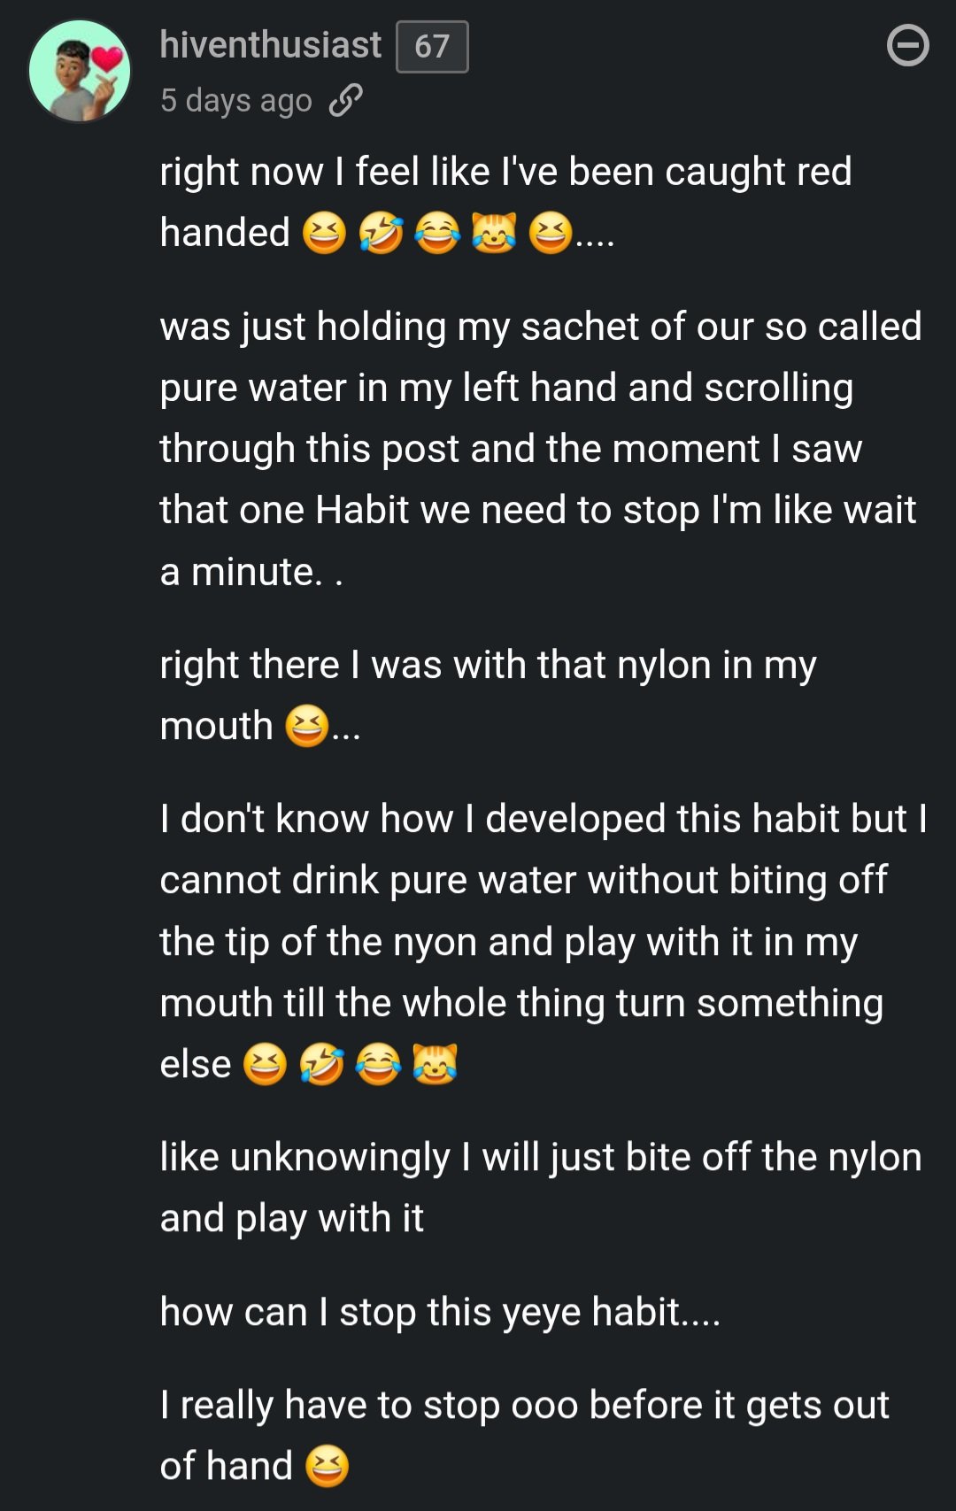Click the squinting emoji after 'of hand'
This screenshot has width=956, height=1511.
coord(327,1467)
